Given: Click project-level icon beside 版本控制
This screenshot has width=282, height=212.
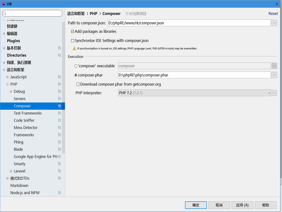Looking at the screenshot, I should pos(59,48).
